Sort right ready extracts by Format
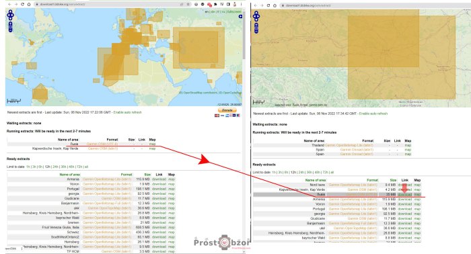Image resolution: width=471 pixels, height=254 pixels. (372, 180)
